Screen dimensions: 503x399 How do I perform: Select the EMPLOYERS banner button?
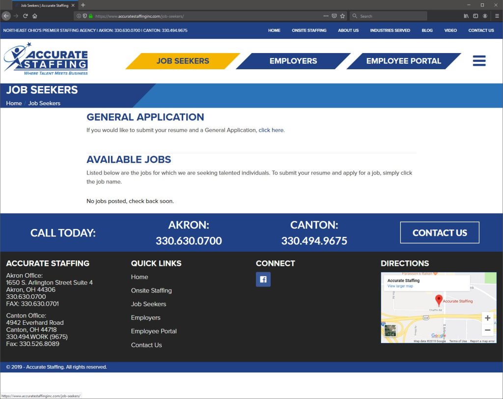click(x=293, y=61)
